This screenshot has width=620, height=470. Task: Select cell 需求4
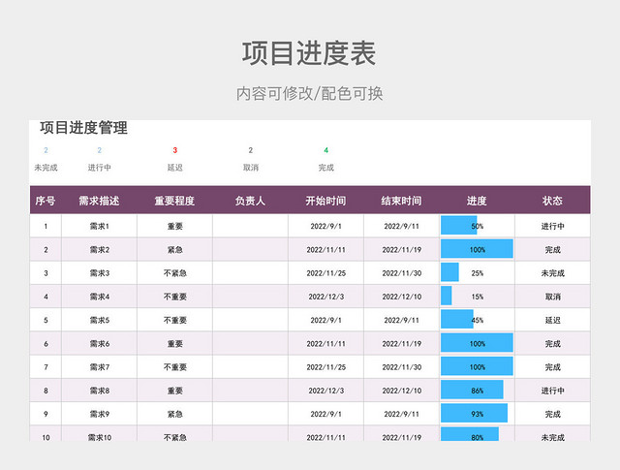[x=99, y=297]
